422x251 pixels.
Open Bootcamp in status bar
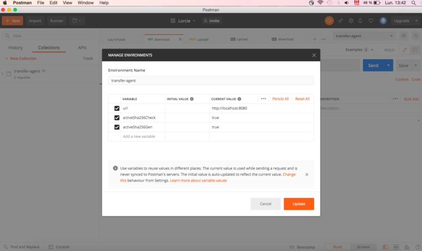(302, 247)
